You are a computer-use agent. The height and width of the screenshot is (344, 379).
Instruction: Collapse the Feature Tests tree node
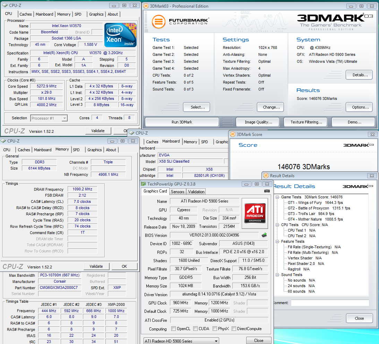(278, 241)
